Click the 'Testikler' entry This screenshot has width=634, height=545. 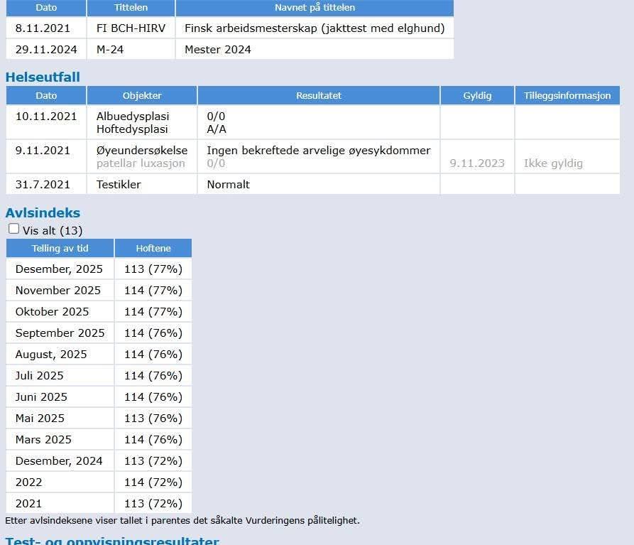pyautogui.click(x=119, y=185)
